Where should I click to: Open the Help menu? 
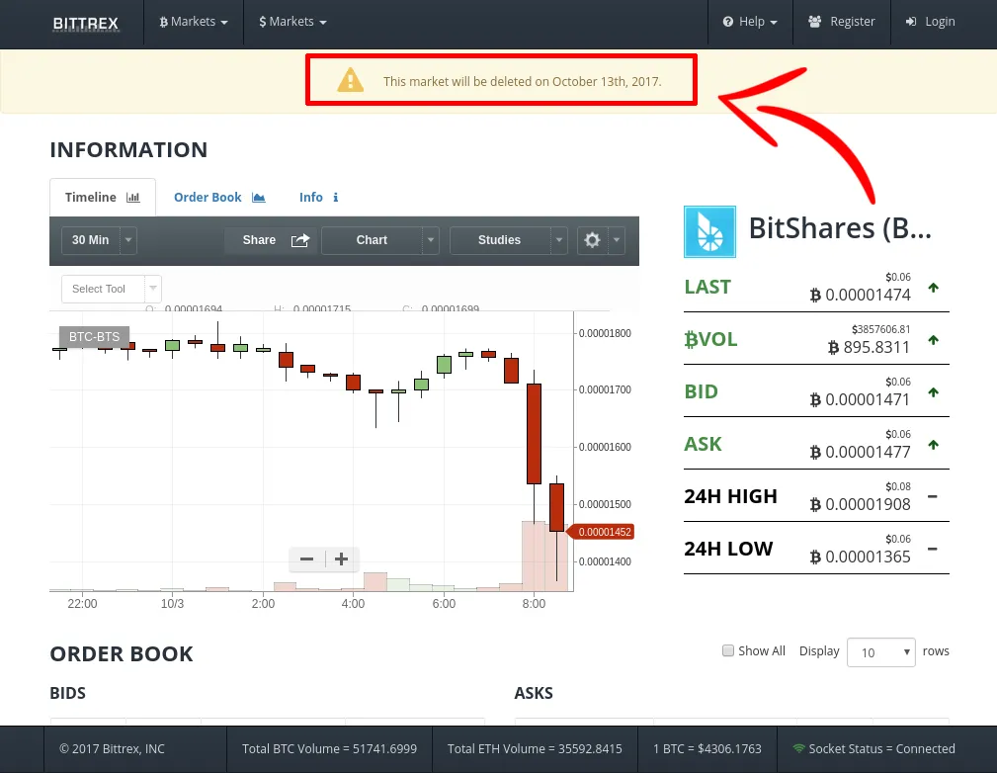[x=750, y=22]
